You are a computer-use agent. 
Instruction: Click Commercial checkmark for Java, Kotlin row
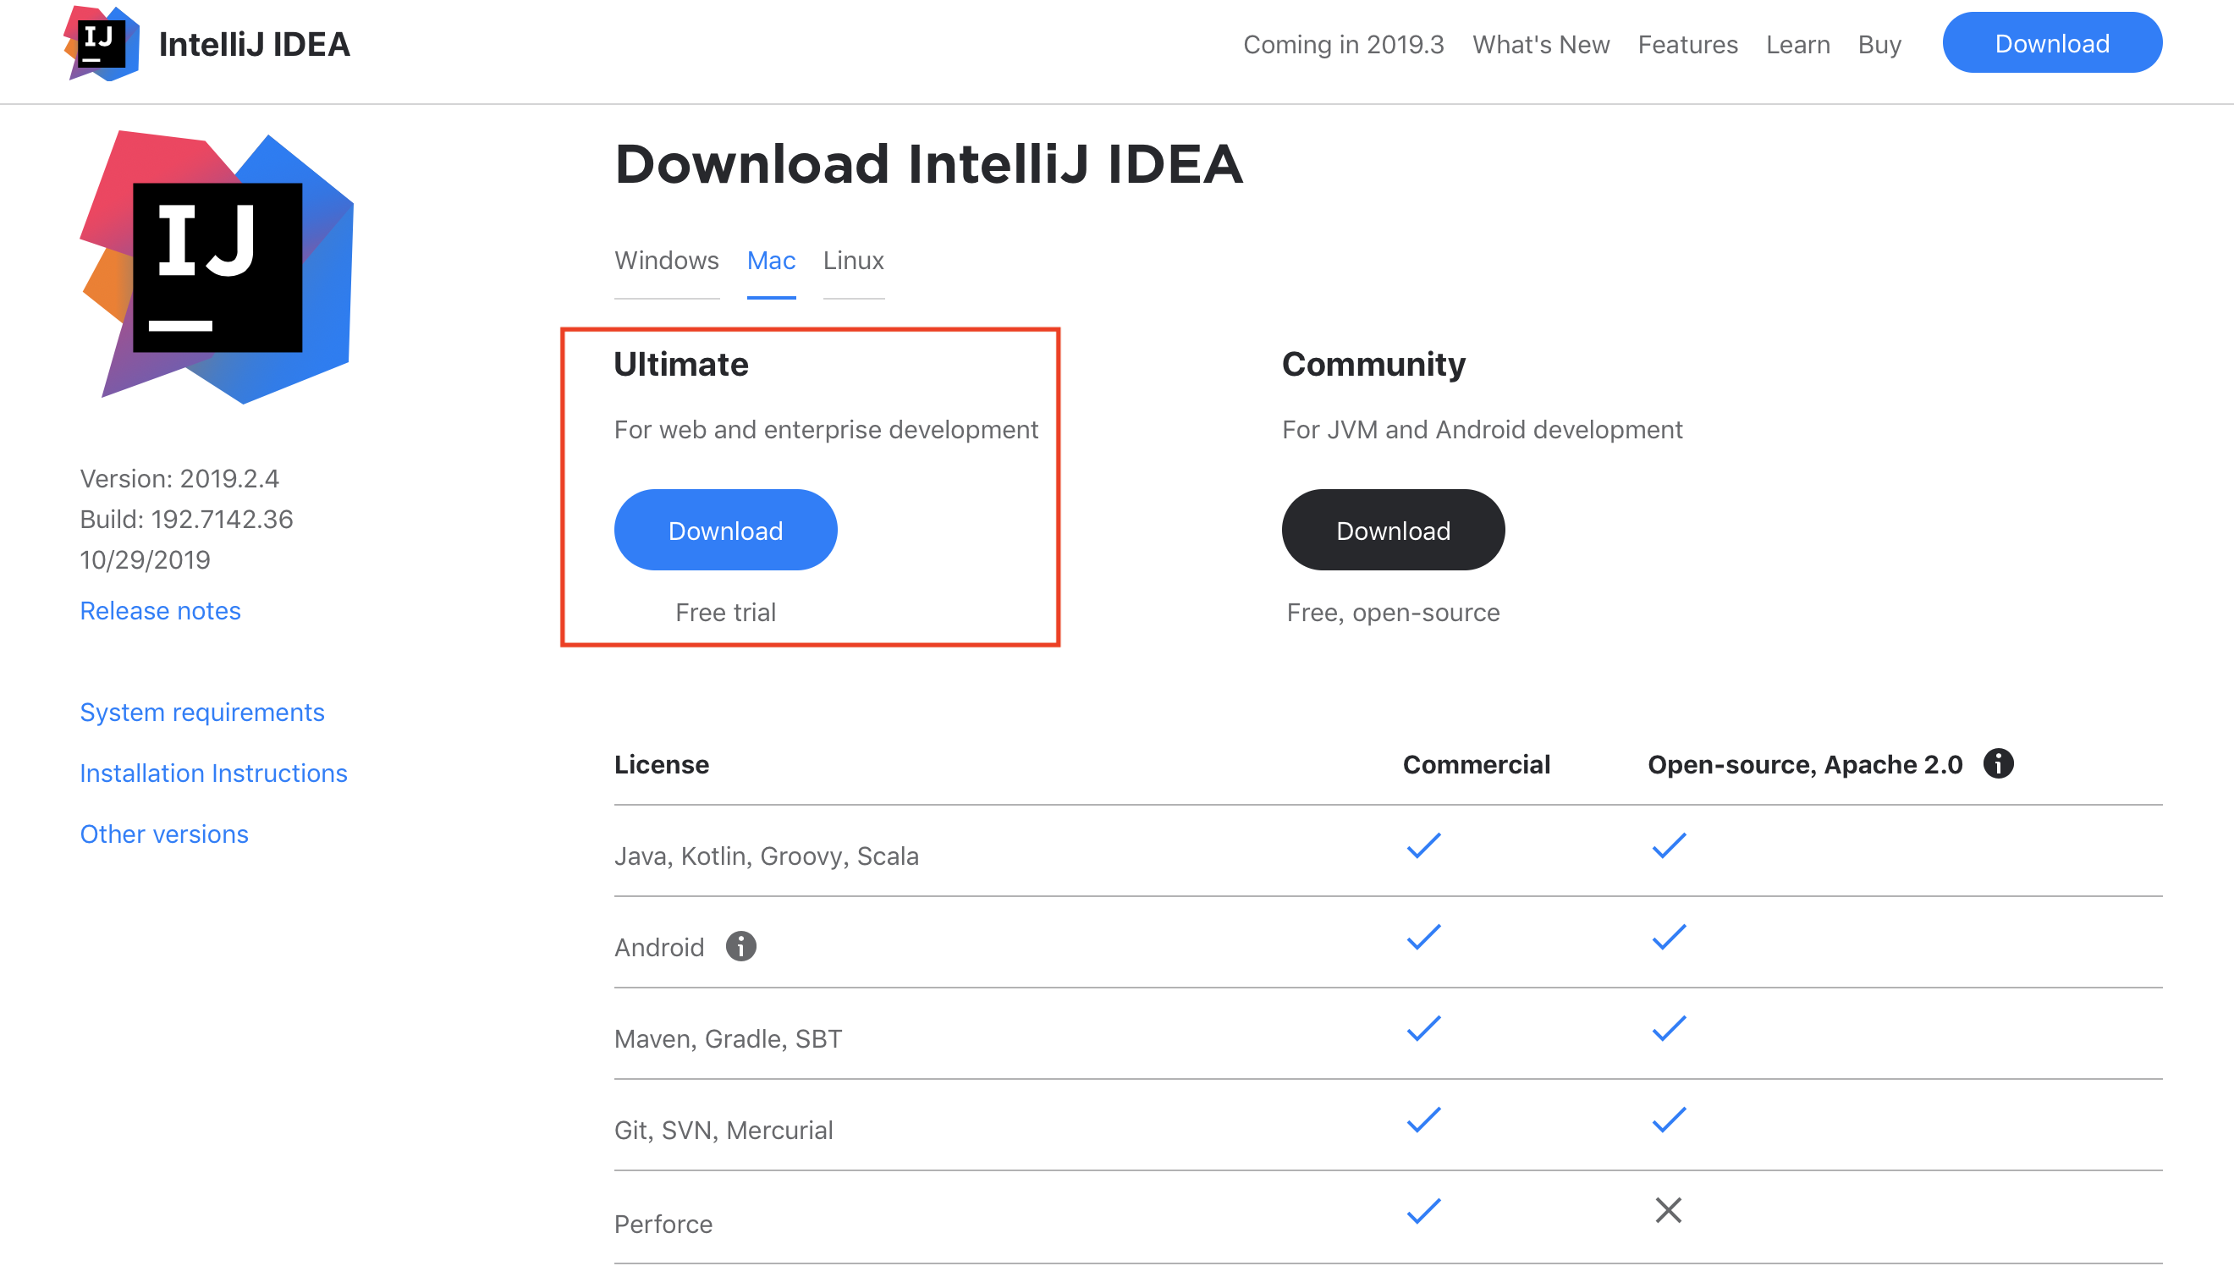pos(1423,845)
